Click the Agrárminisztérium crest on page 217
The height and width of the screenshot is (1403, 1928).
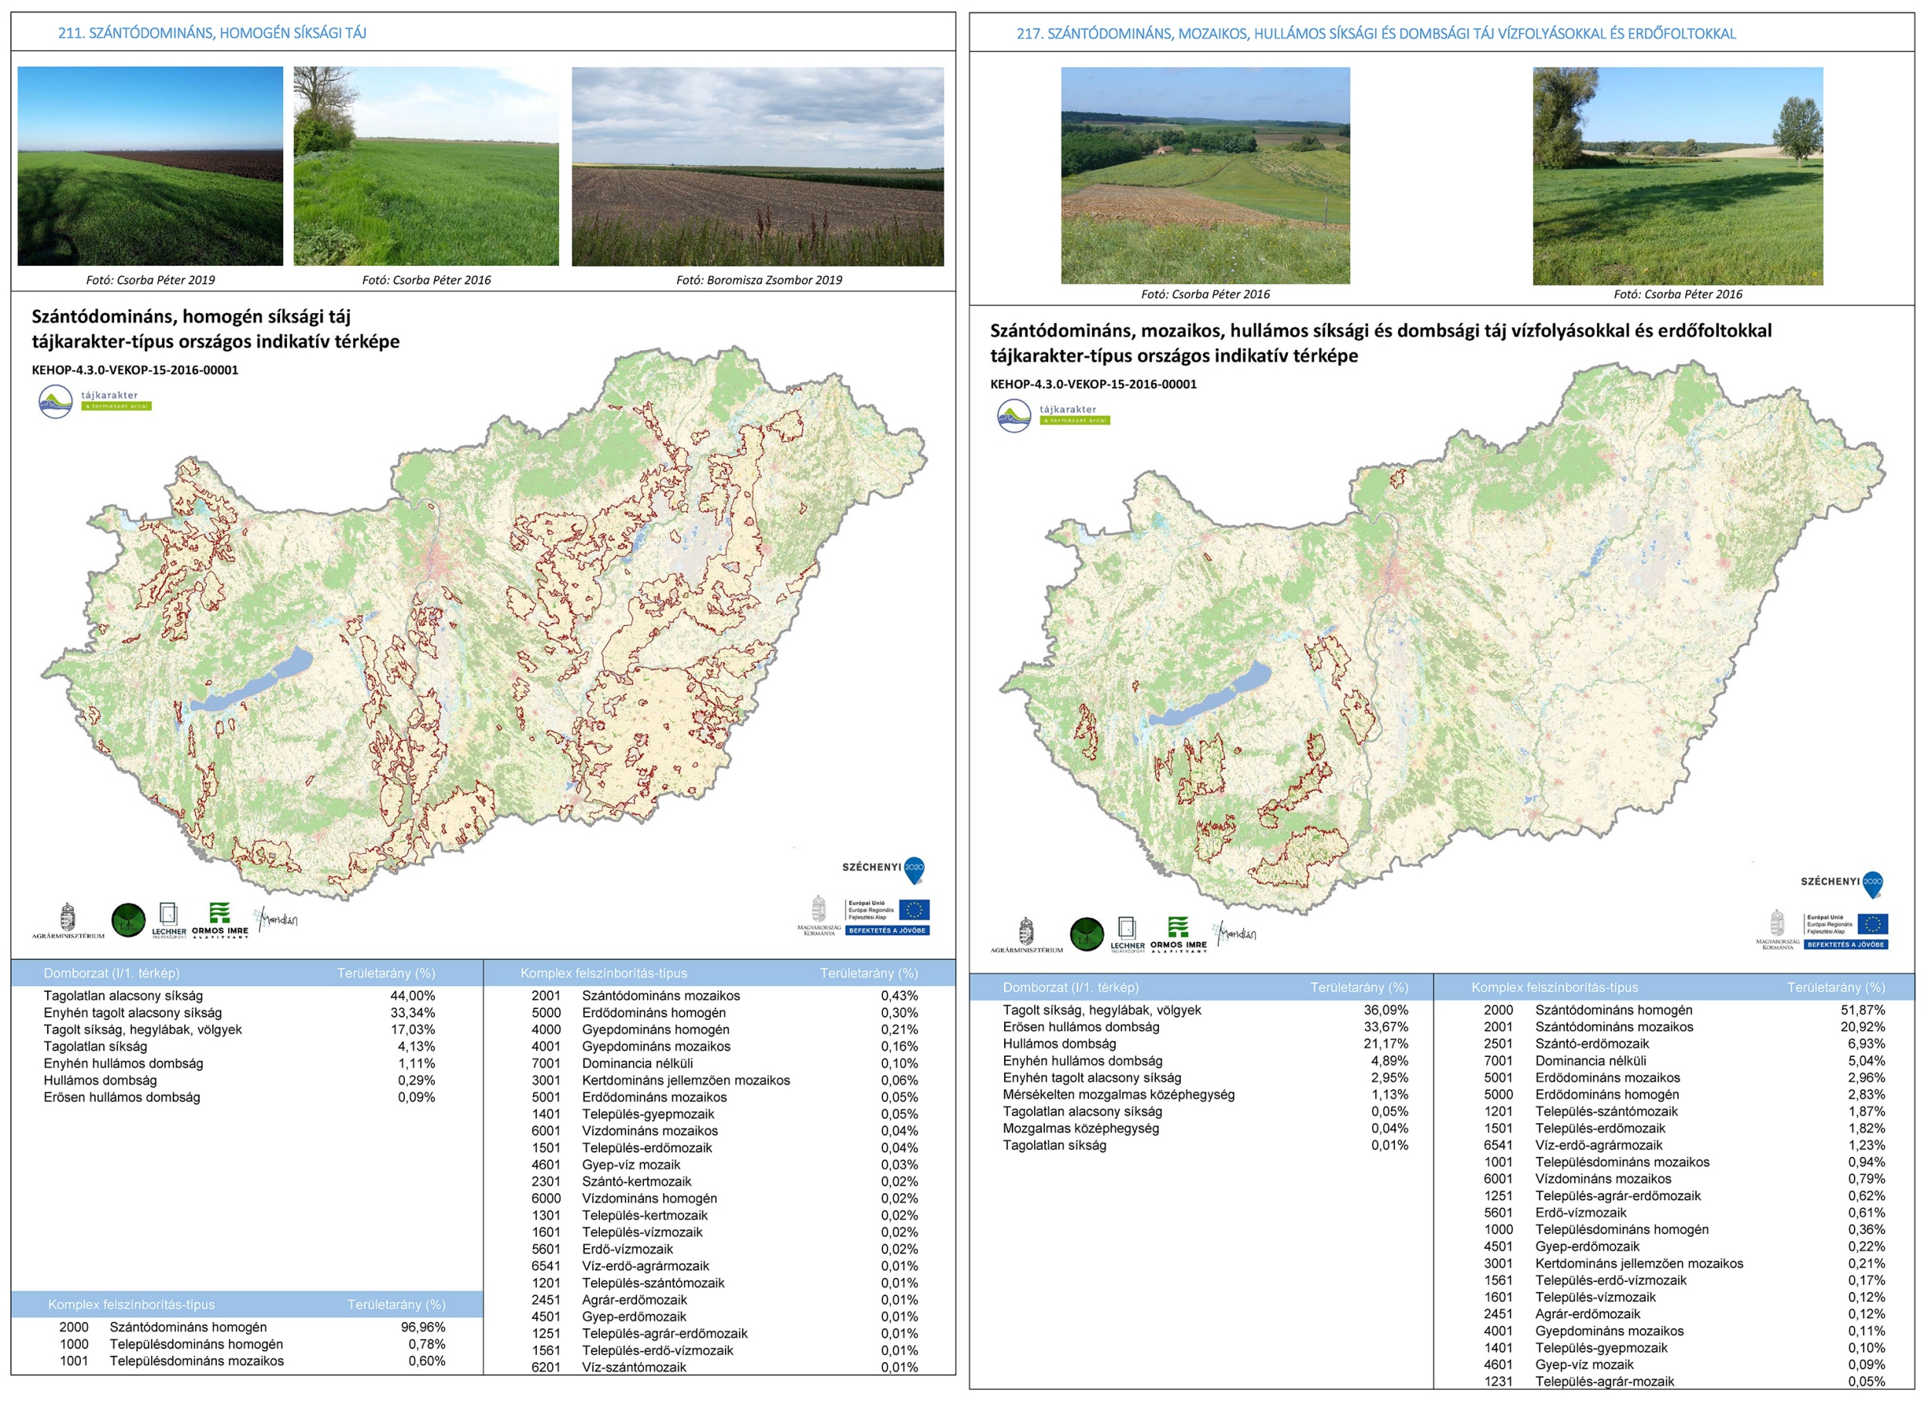click(1026, 936)
